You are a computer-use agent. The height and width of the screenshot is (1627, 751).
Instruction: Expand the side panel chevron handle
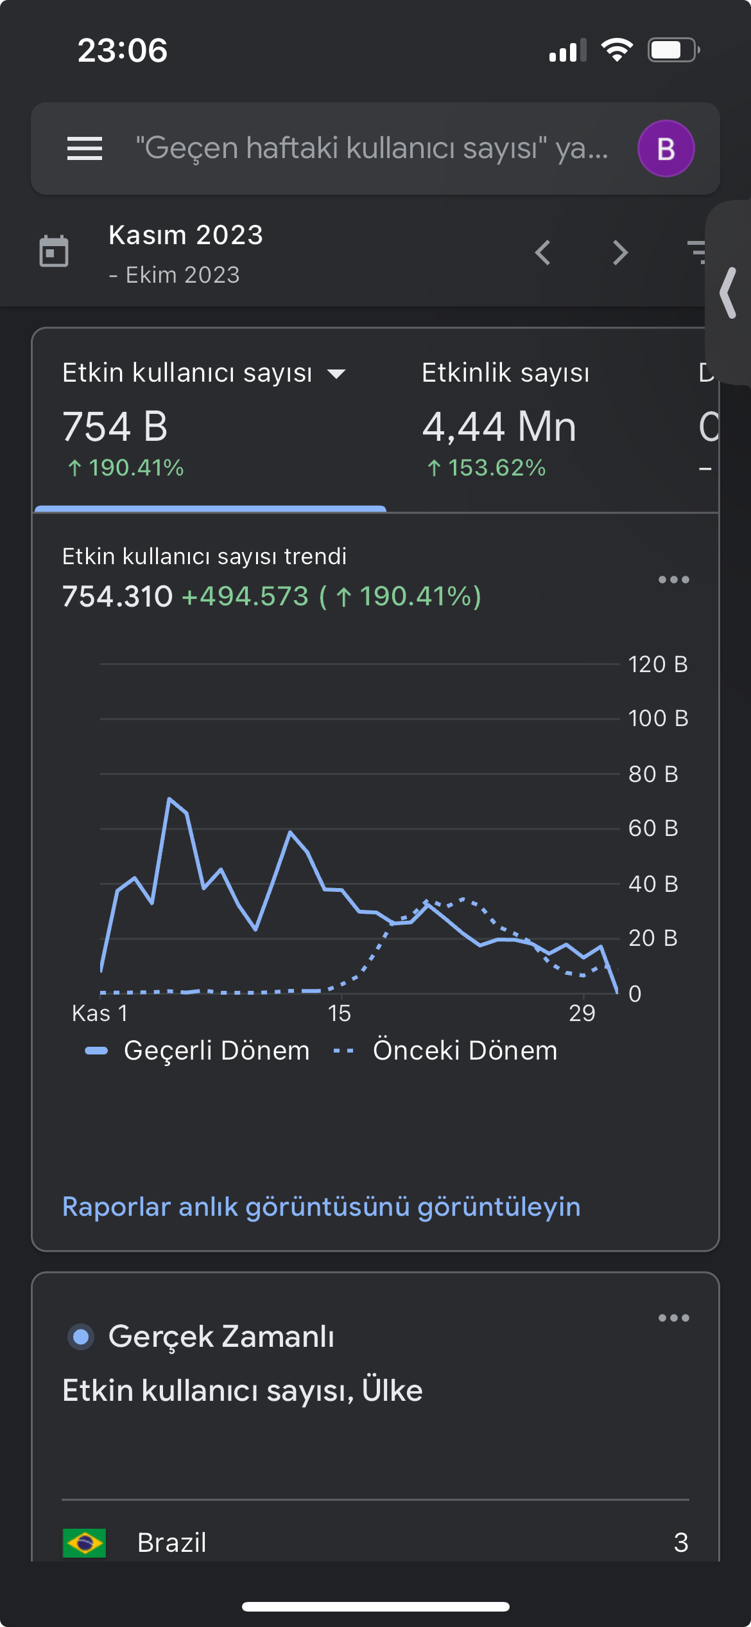tap(728, 293)
